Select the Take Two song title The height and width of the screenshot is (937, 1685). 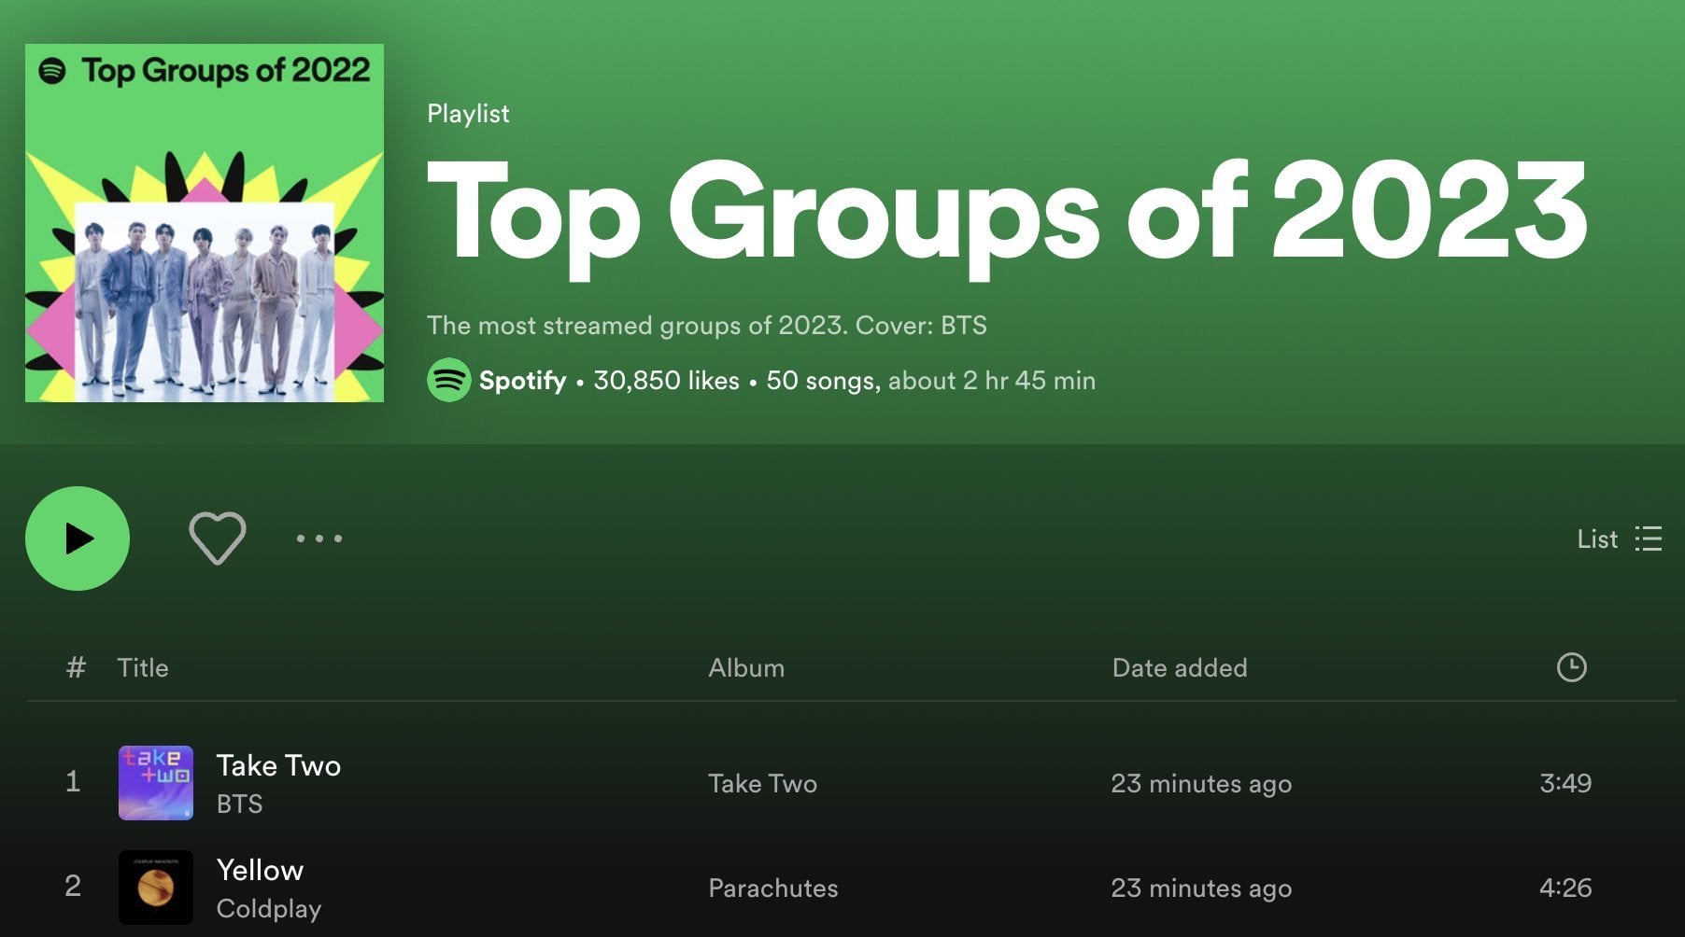pos(278,765)
